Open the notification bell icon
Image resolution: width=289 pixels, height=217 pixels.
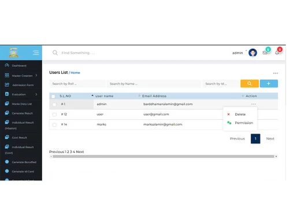[277, 53]
